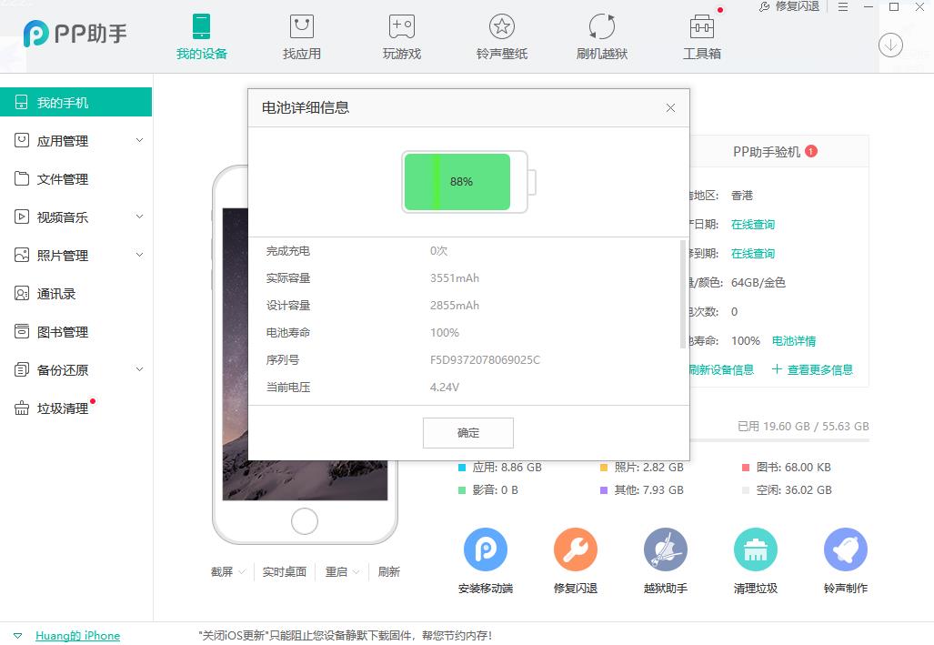Open 通讯录 in sidebar
This screenshot has width=934, height=645.
pos(56,293)
